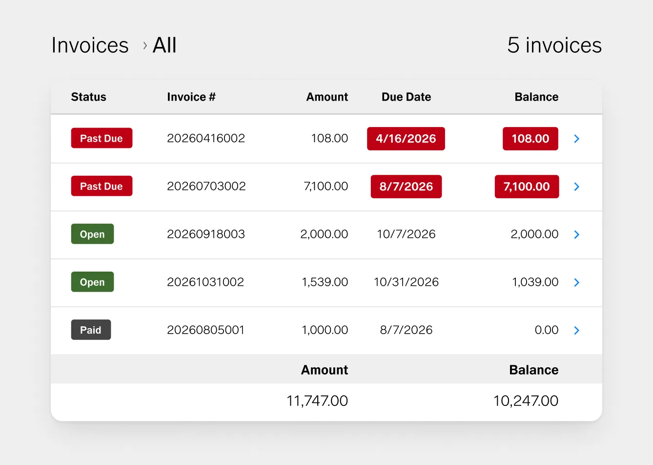Click the Past Due badge for invoice 20260703002
The image size is (653, 465).
pyautogui.click(x=102, y=186)
